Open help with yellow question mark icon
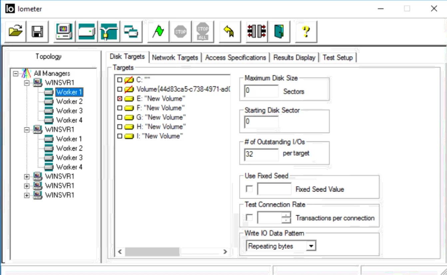Image resolution: width=447 pixels, height=275 pixels. [x=306, y=32]
